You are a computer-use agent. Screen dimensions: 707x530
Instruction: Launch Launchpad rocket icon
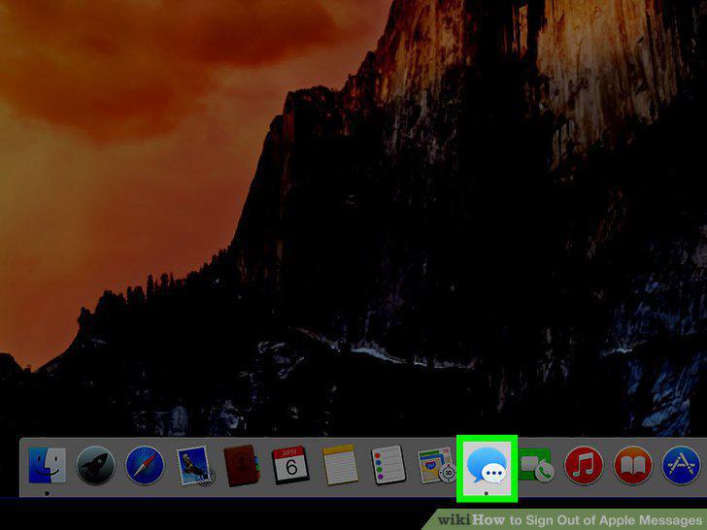(x=95, y=465)
